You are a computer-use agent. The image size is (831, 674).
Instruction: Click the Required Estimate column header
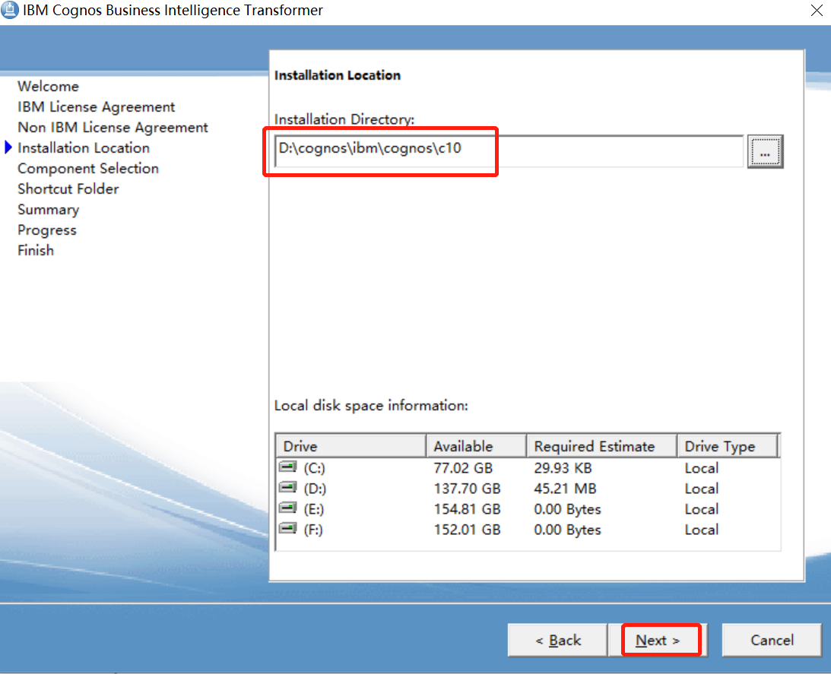(601, 446)
